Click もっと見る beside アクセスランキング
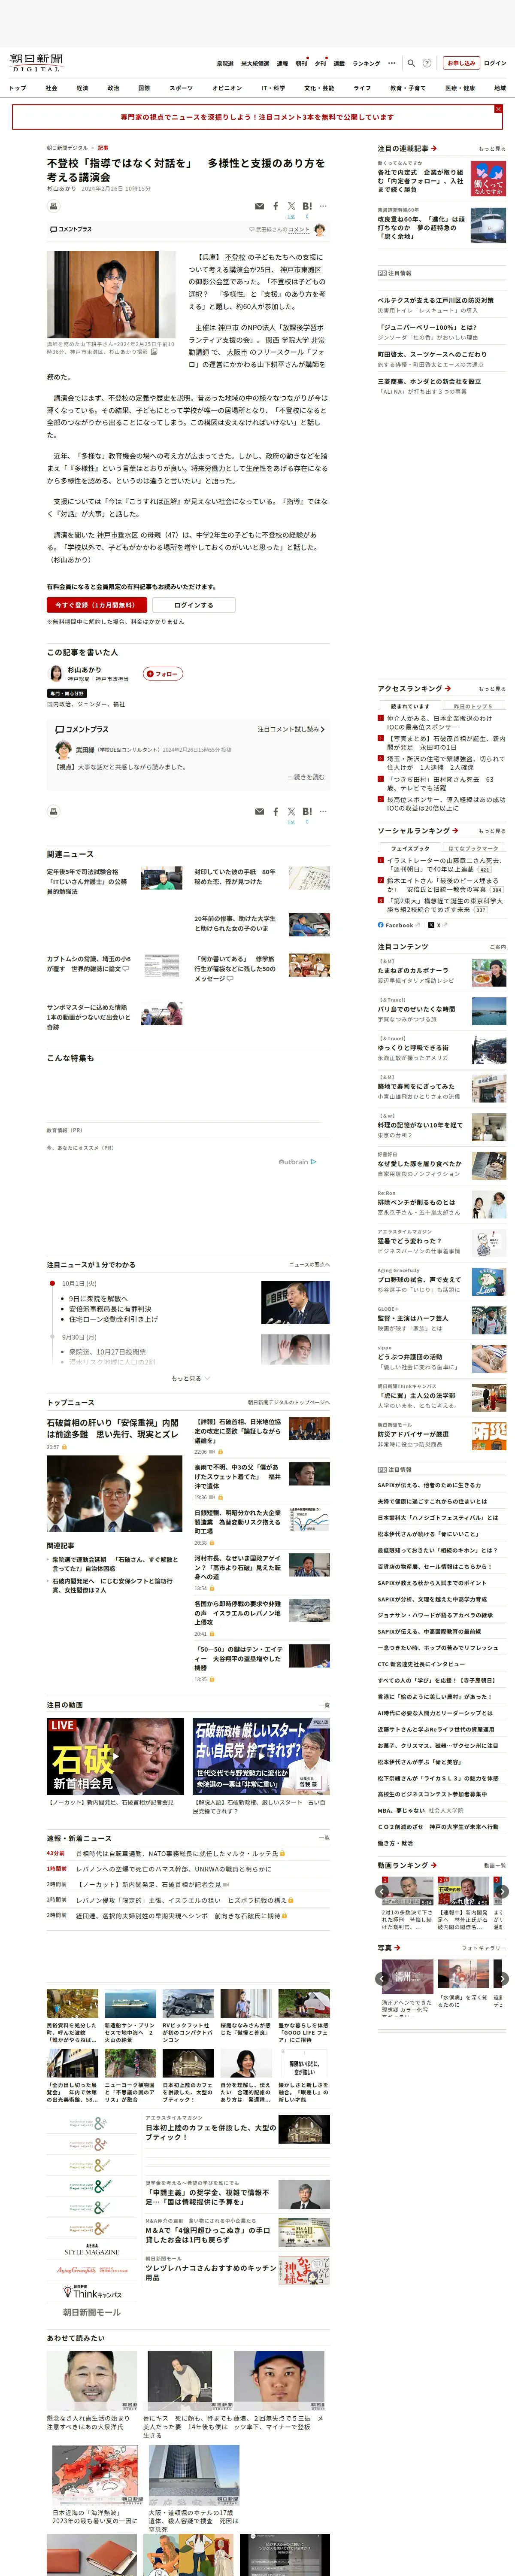515x2576 pixels. [x=492, y=689]
